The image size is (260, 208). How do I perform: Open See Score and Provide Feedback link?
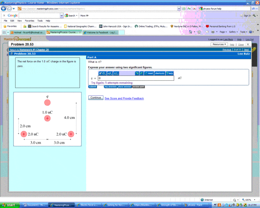pos(124,98)
